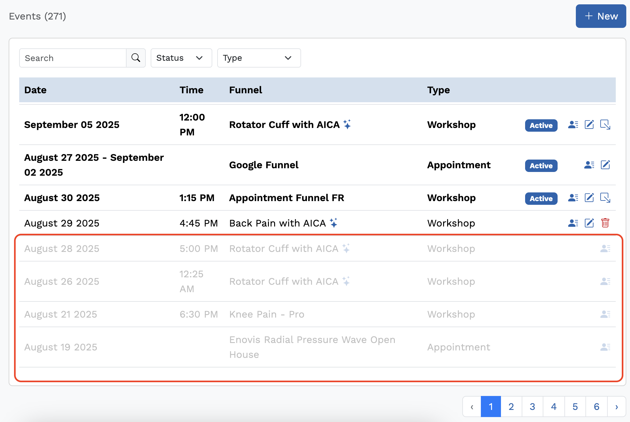Edit the August 30 Appointment Funnel FR event

click(x=589, y=198)
